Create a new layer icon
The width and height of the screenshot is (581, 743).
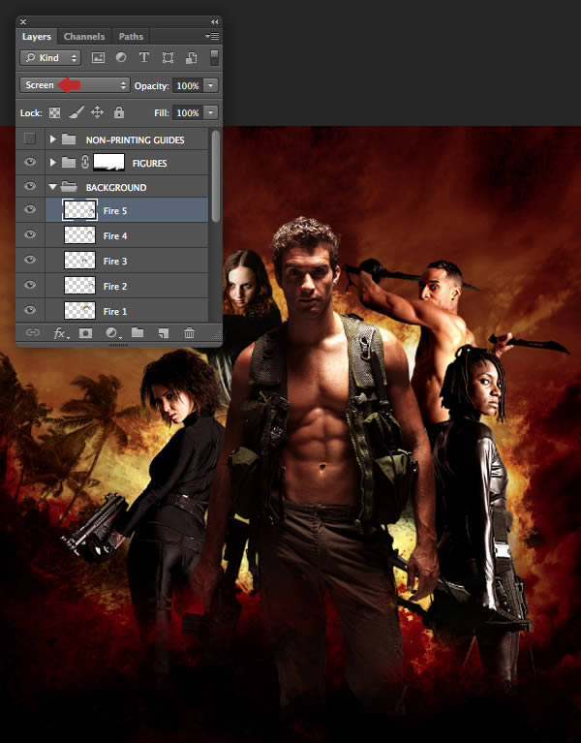click(x=164, y=333)
